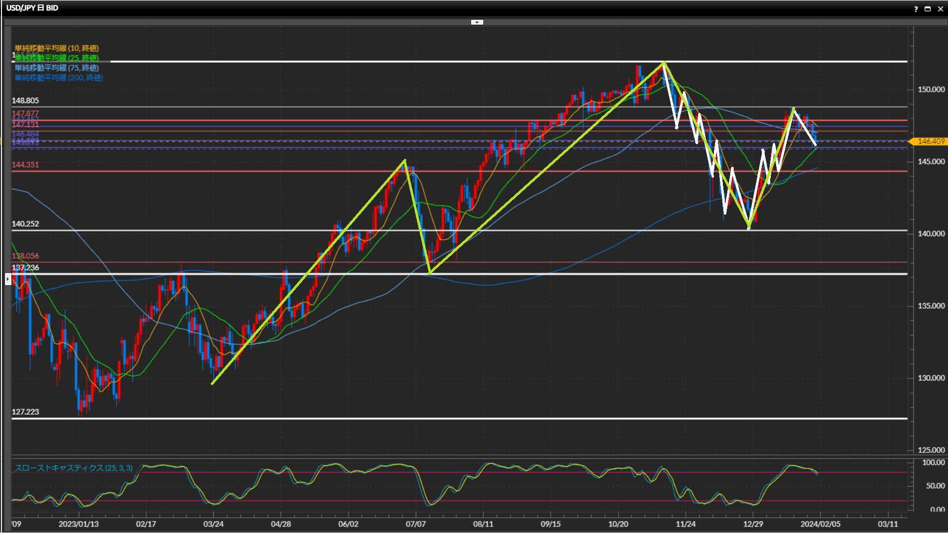Select the 148.805 horizontal line label
This screenshot has width=948, height=533.
pos(25,101)
